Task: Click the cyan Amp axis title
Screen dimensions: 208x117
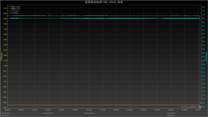Action: (x=206, y=57)
